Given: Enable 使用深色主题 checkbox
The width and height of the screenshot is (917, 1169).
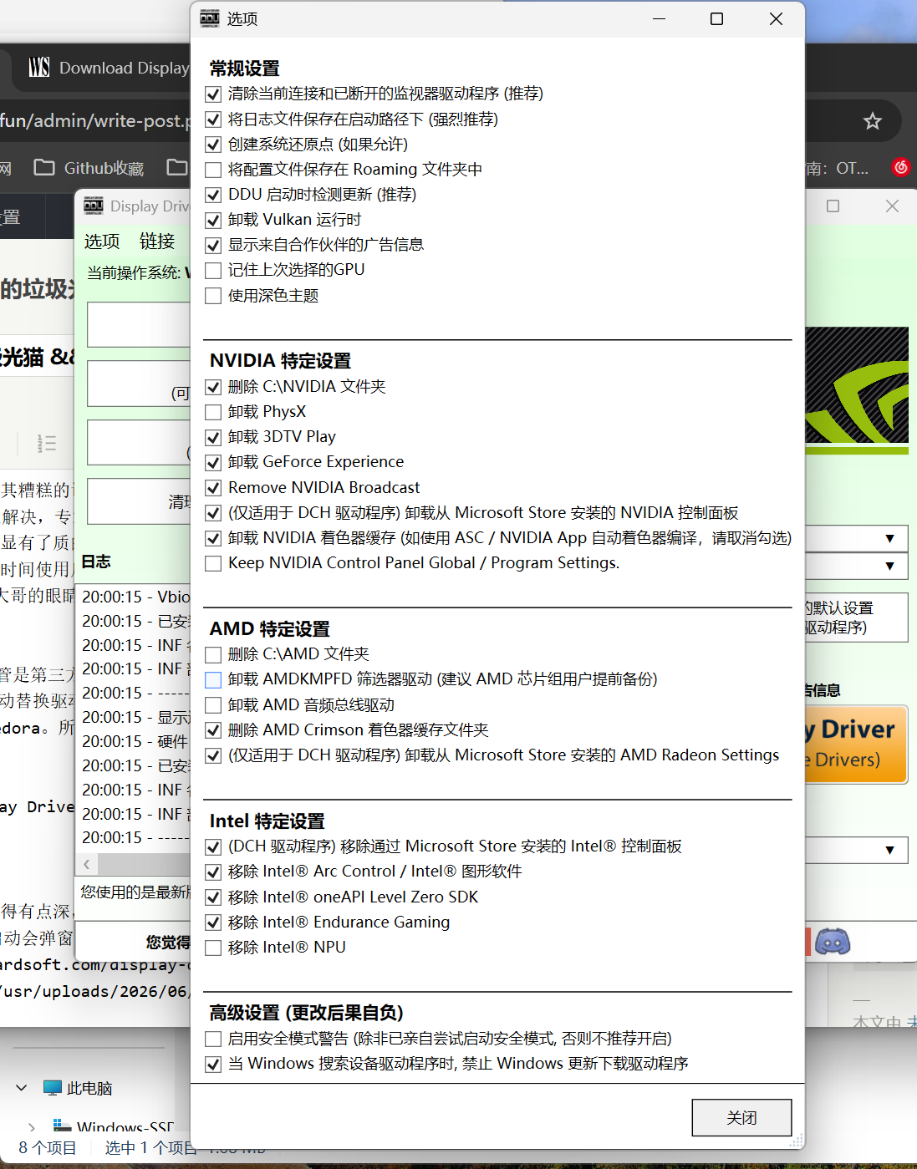Looking at the screenshot, I should pyautogui.click(x=213, y=296).
